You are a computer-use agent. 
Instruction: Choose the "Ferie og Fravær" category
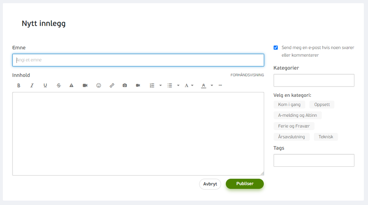pyautogui.click(x=294, y=126)
